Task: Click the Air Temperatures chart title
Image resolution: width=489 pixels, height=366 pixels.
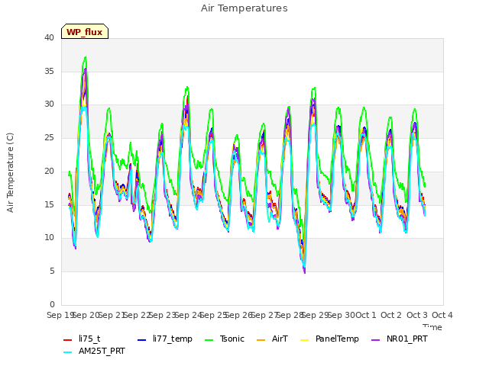Action: click(244, 8)
